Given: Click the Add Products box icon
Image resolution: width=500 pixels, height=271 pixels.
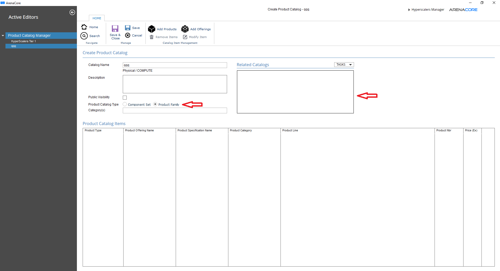Looking at the screenshot, I should tap(151, 29).
